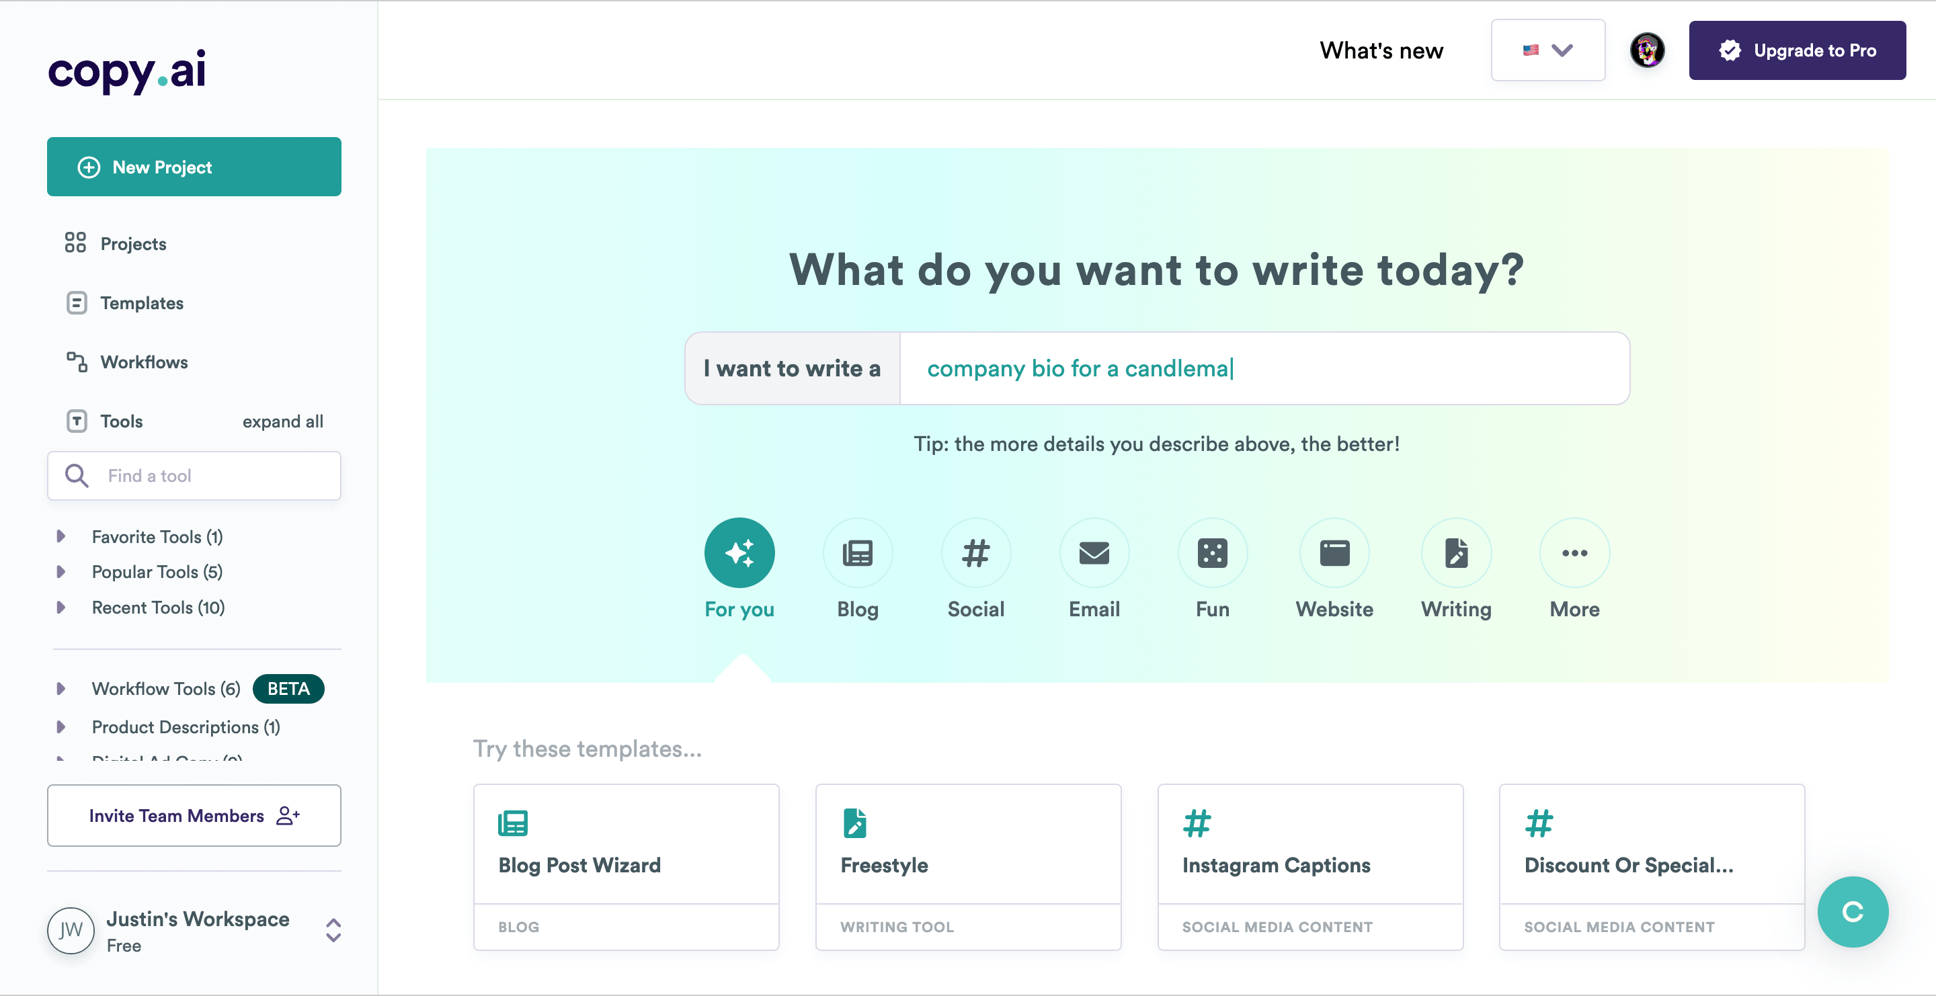Toggle the language dropdown selector
1936x996 pixels.
click(1546, 50)
